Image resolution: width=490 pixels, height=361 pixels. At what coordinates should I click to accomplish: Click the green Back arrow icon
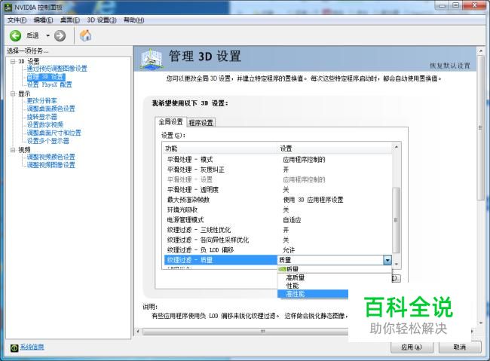(x=15, y=36)
